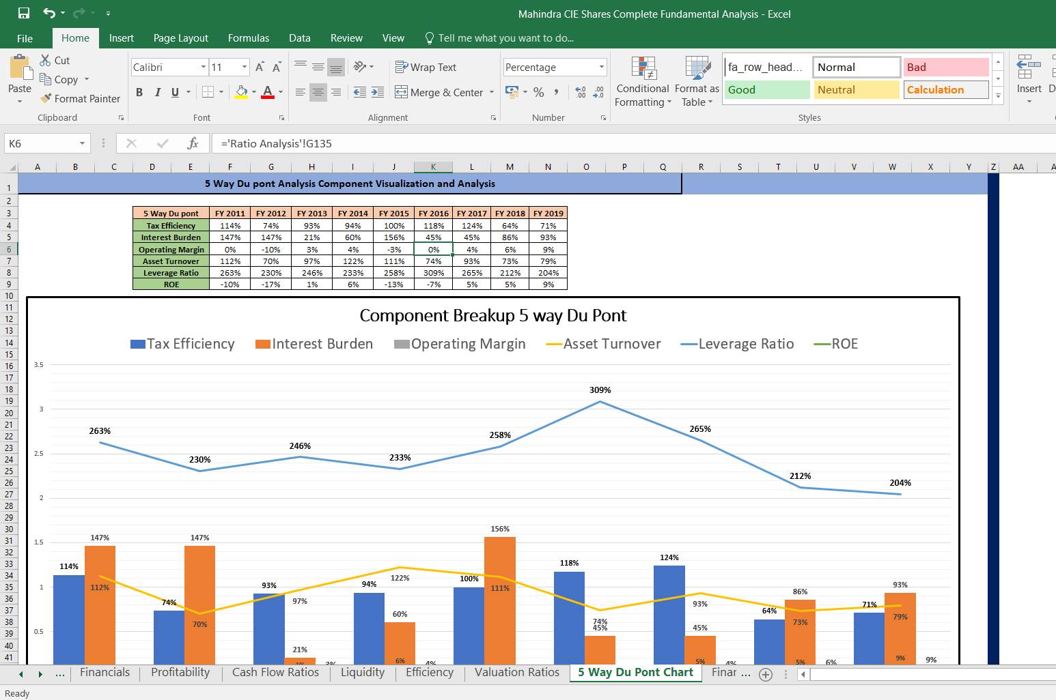Screen dimensions: 1056x700
Task: Click the Increase Indent icon
Action: click(378, 92)
